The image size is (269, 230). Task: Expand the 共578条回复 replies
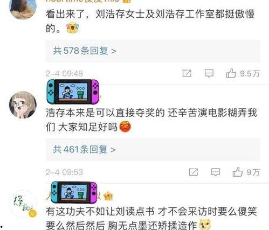click(x=153, y=51)
